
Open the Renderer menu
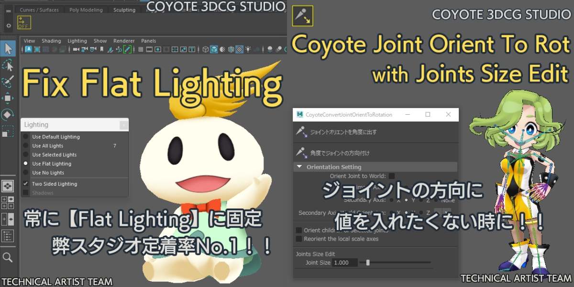click(x=124, y=41)
